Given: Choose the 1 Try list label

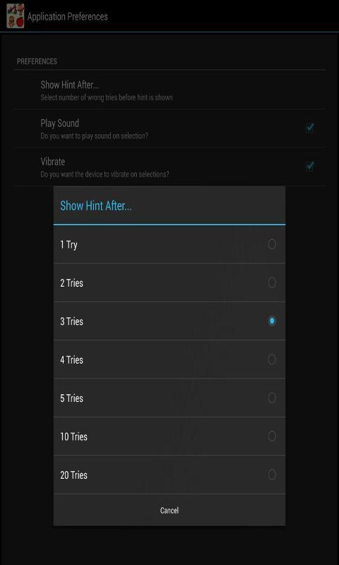Looking at the screenshot, I should click(69, 245).
